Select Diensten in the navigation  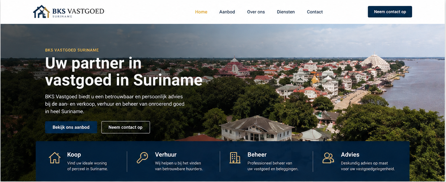click(286, 12)
